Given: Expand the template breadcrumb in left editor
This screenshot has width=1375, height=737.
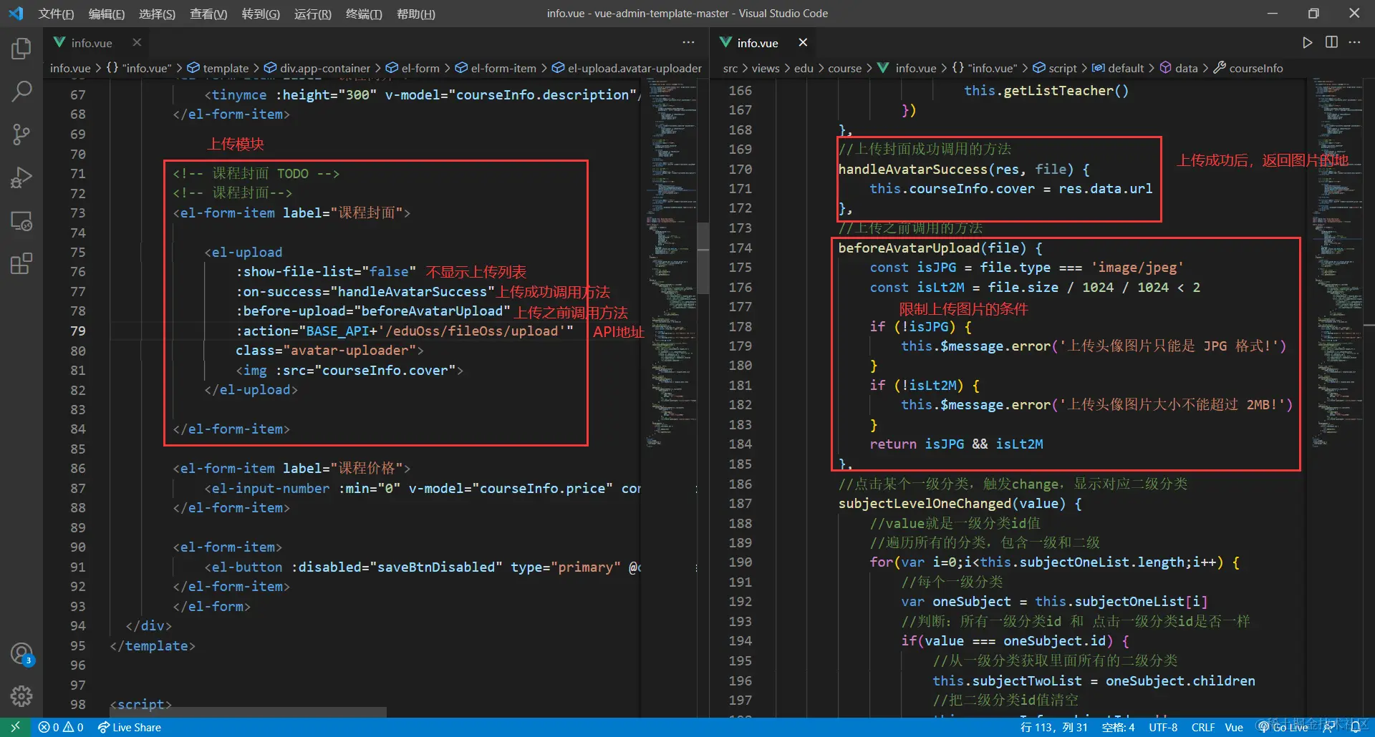Looking at the screenshot, I should [x=218, y=68].
